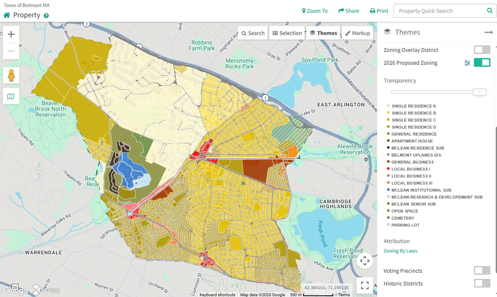Click the map zoom out minus button
Image resolution: width=497 pixels, height=297 pixels.
tap(11, 51)
